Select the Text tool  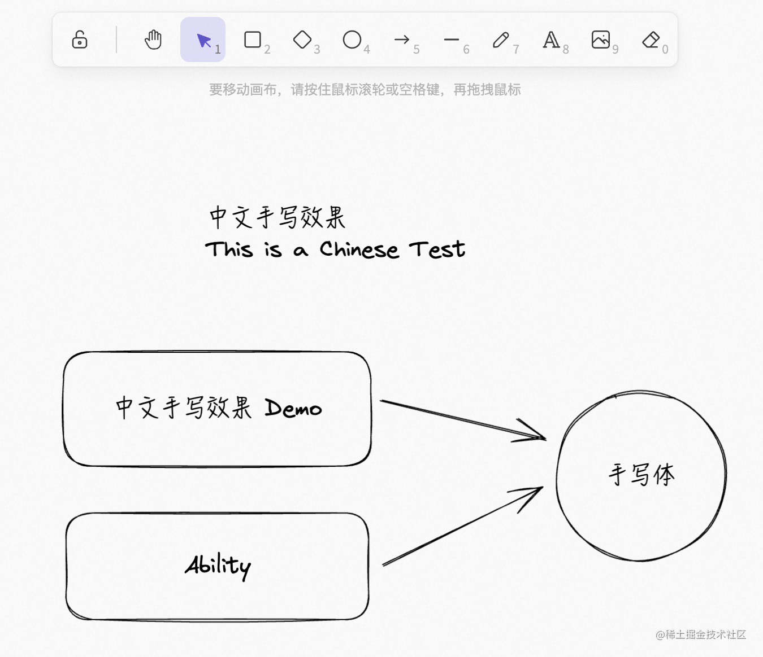coord(551,40)
